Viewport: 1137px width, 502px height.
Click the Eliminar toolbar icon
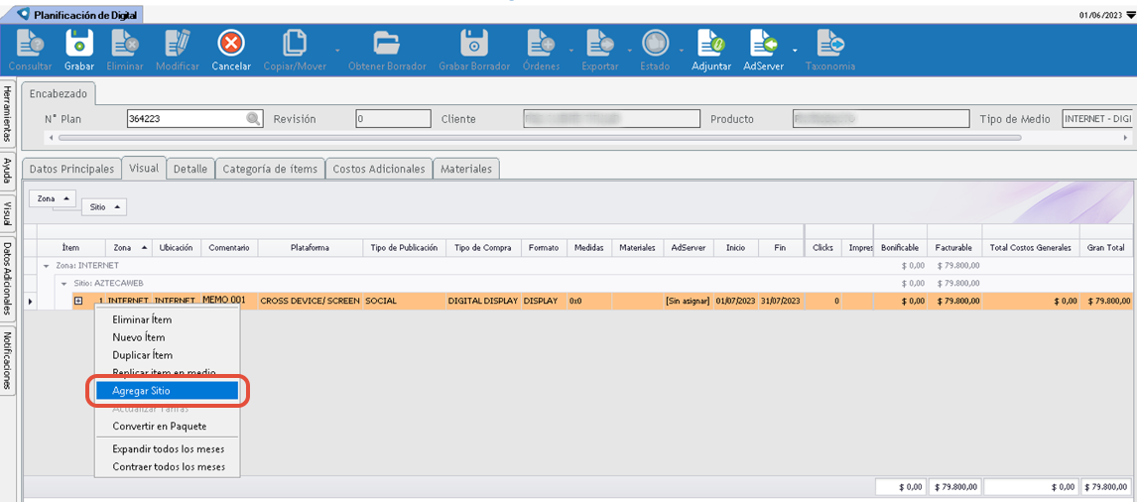click(x=124, y=45)
